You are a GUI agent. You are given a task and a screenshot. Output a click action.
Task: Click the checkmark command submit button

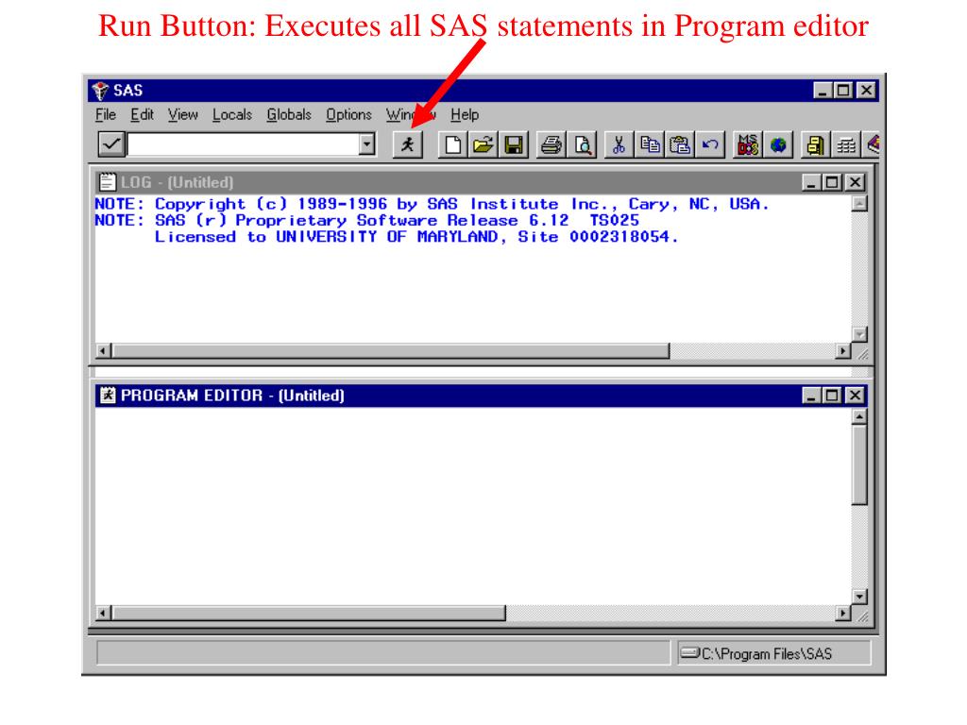click(111, 144)
